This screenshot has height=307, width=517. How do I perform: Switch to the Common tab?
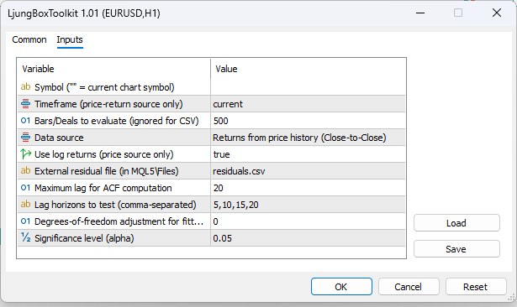point(29,39)
